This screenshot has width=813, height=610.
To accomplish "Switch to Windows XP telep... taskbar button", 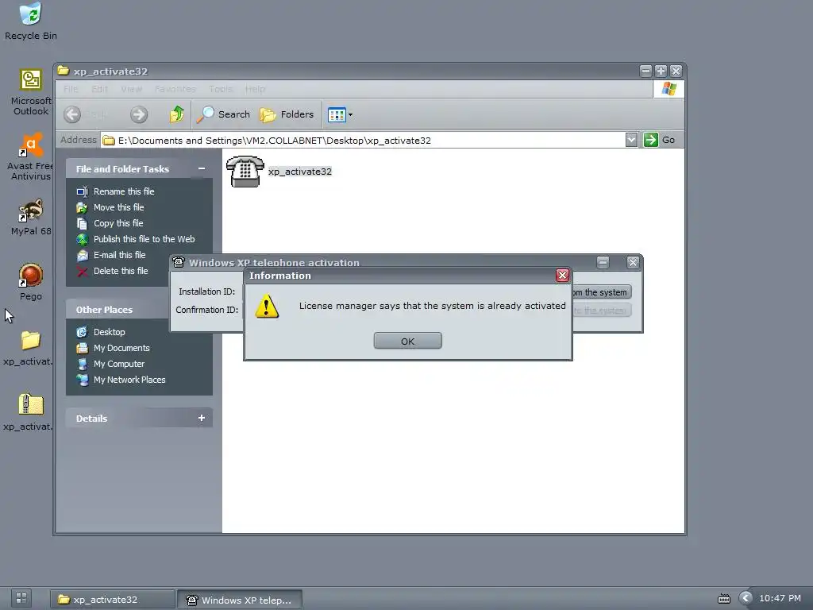I will pyautogui.click(x=240, y=600).
